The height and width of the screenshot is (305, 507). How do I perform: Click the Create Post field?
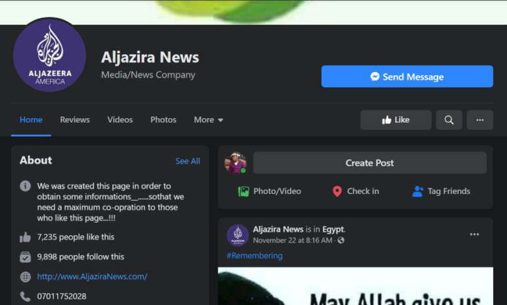point(370,163)
